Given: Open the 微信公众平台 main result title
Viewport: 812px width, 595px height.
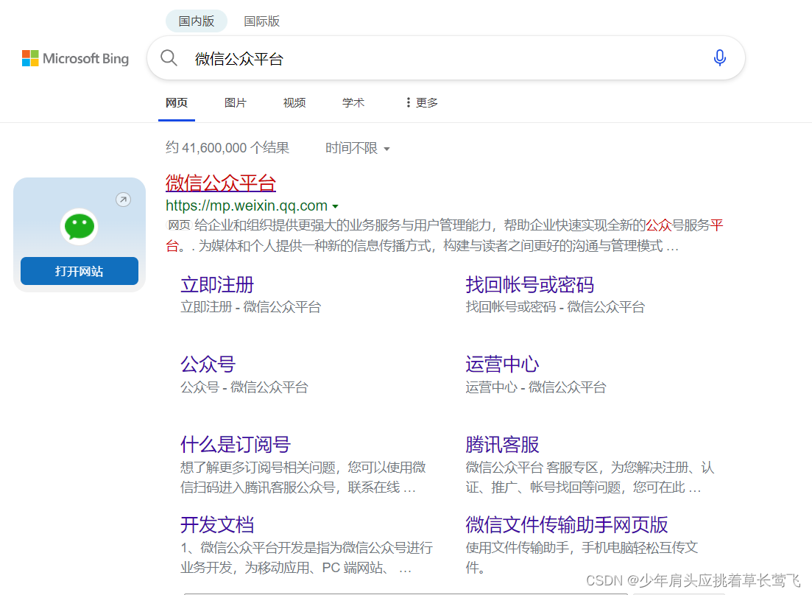Looking at the screenshot, I should pos(221,183).
